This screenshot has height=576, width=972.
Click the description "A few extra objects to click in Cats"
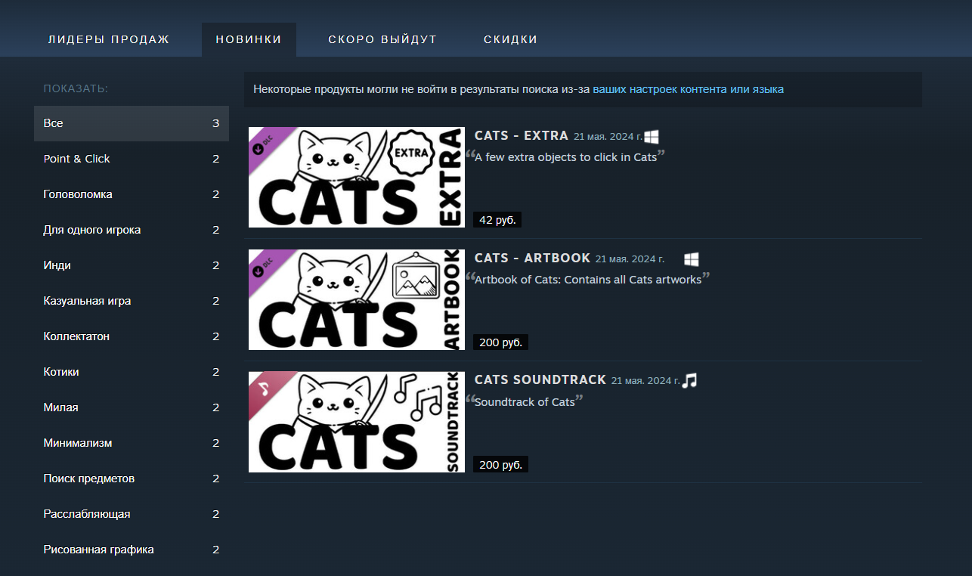[x=565, y=157]
